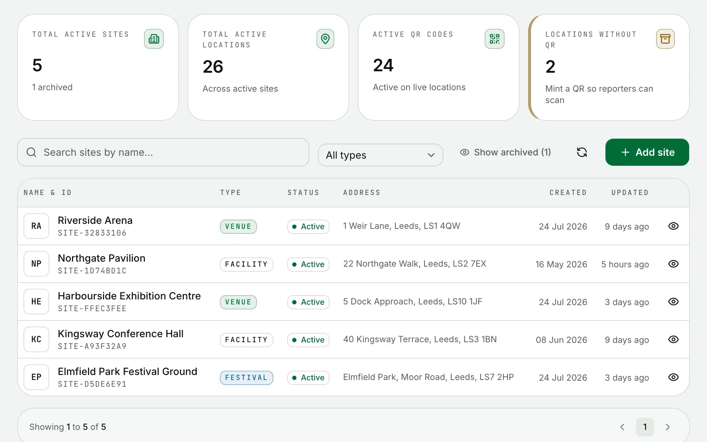Click site ID SITE-FFEC3FEE

pyautogui.click(x=92, y=309)
